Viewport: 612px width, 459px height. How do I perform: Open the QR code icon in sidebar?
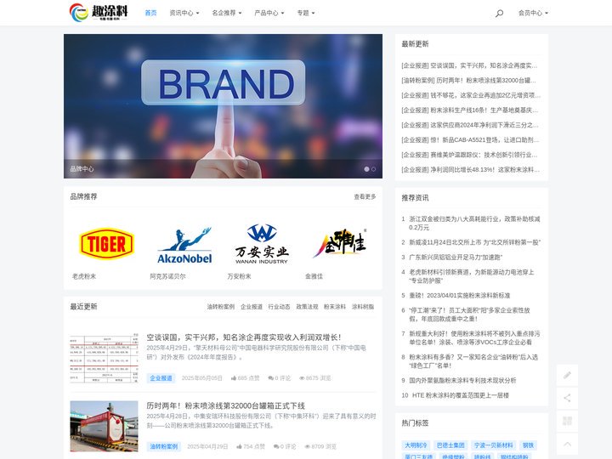567,421
